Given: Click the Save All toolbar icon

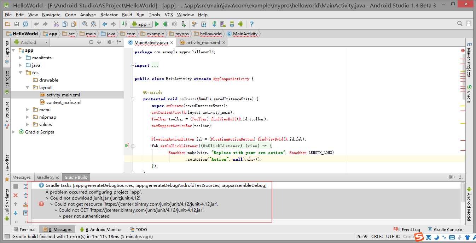Looking at the screenshot, I should point(17,24).
